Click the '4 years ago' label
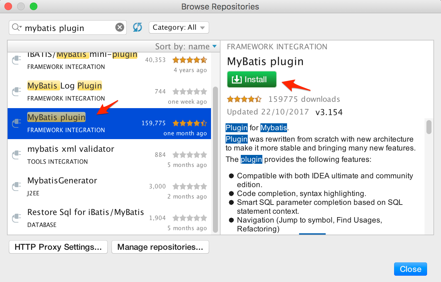Screen dimensions: 441x282 (190, 70)
